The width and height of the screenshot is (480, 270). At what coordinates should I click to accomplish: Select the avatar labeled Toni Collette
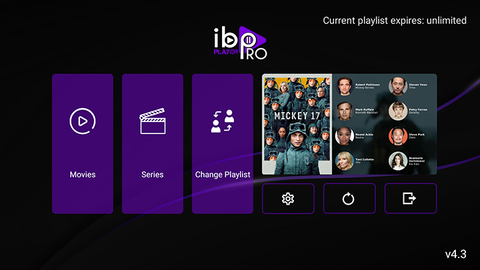pyautogui.click(x=345, y=161)
